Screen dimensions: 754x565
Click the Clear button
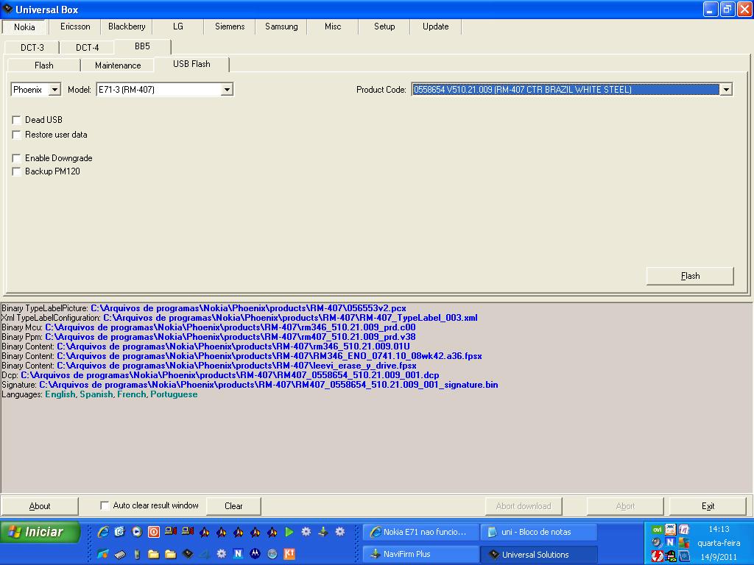click(233, 506)
